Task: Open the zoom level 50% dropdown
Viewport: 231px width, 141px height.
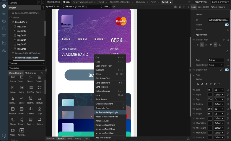Action: tap(108, 6)
